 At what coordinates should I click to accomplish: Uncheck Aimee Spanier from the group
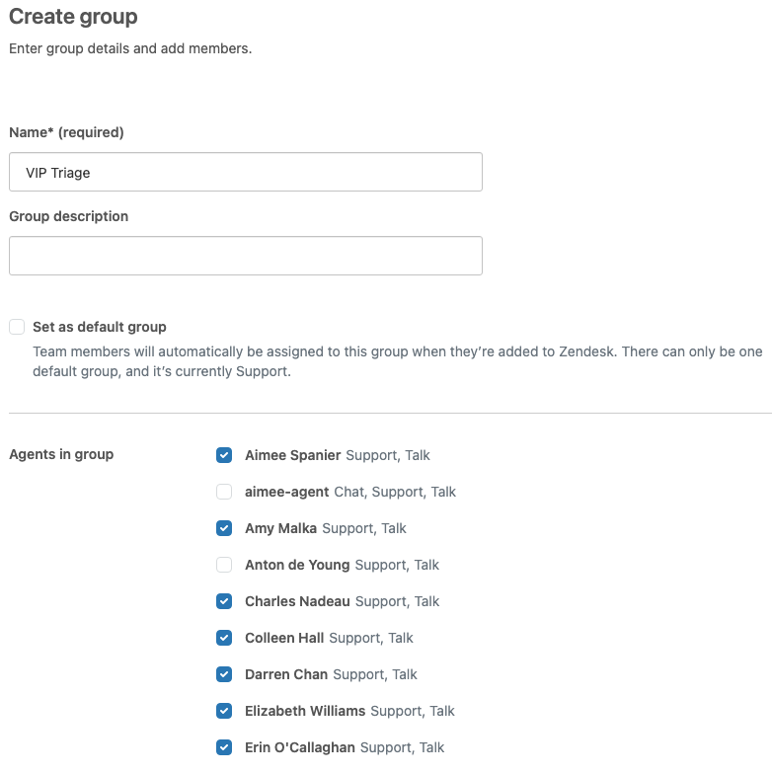tap(224, 454)
